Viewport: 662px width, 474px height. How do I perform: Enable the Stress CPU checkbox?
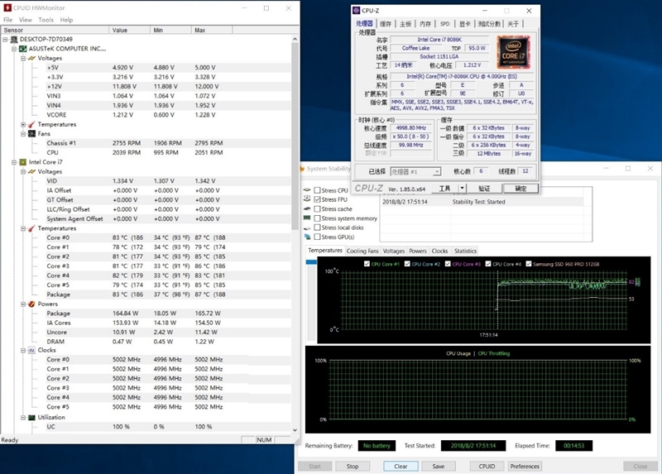pyautogui.click(x=318, y=190)
